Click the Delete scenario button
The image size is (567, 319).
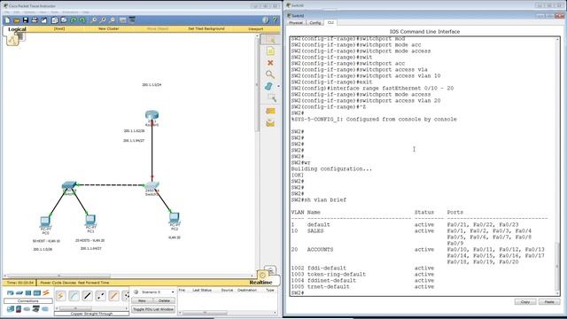point(164,300)
